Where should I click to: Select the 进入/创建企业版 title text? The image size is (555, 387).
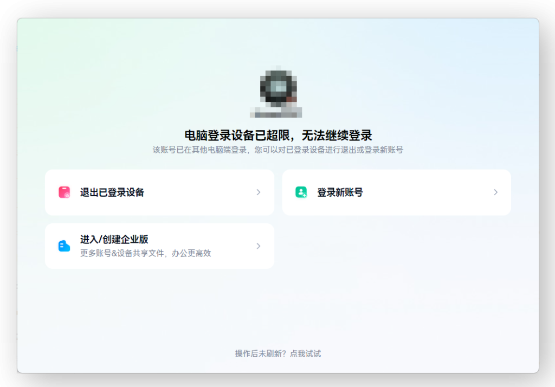(x=114, y=240)
